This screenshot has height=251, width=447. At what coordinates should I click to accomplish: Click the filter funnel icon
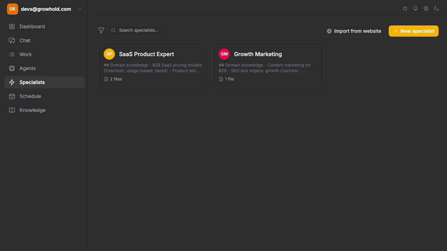(101, 30)
